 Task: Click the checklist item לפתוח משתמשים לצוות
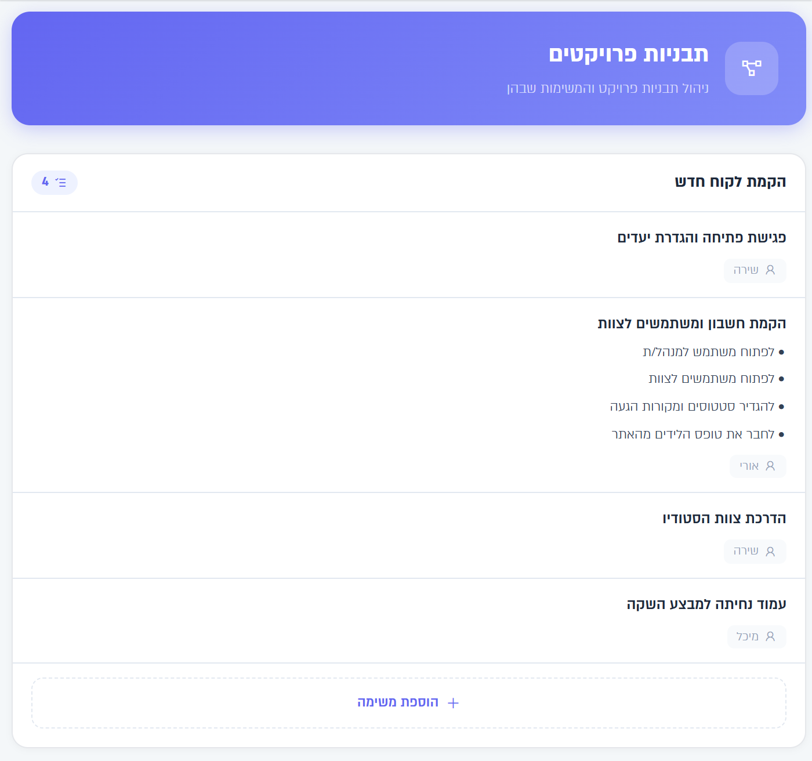pos(712,379)
